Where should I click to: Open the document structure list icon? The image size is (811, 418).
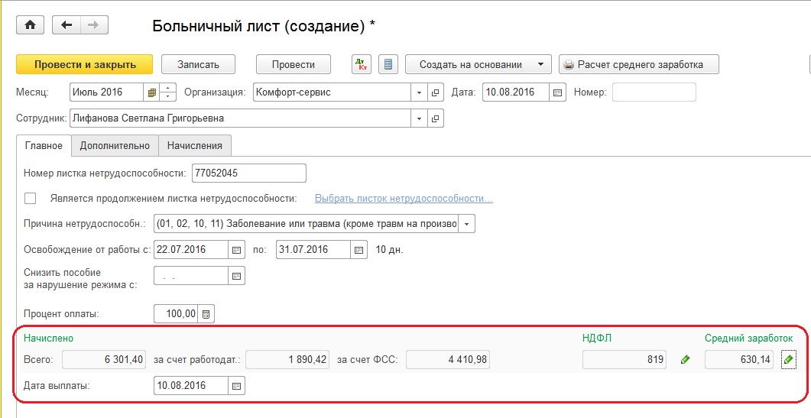click(388, 65)
